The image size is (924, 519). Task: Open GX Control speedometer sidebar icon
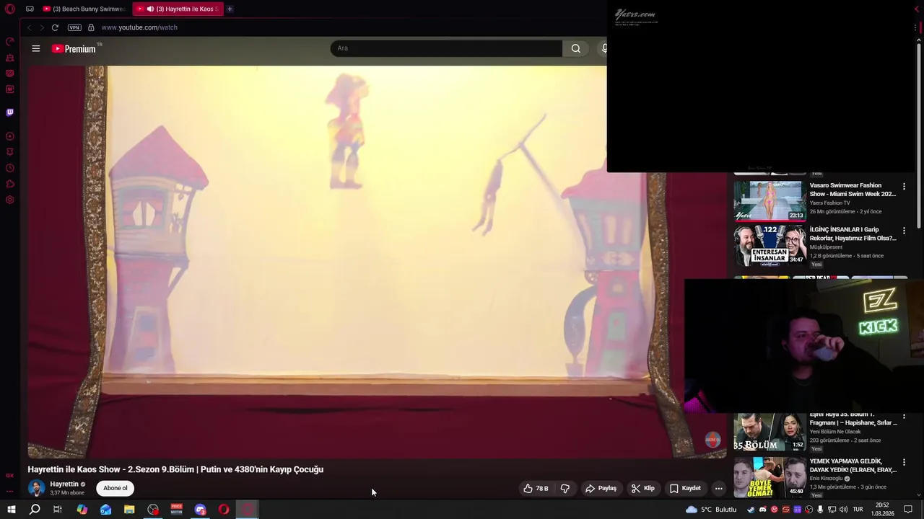[10, 42]
